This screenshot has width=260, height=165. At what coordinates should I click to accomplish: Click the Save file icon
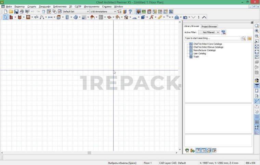[16, 12]
